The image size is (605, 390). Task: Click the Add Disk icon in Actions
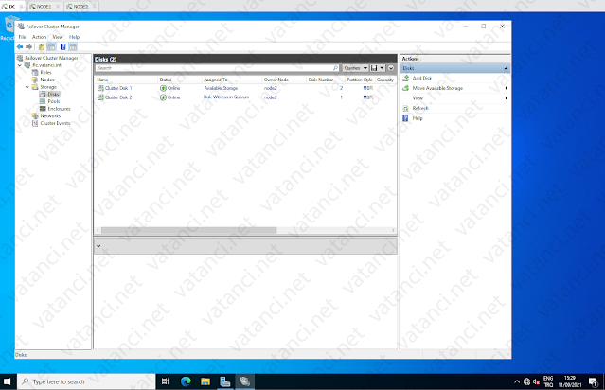coord(406,78)
